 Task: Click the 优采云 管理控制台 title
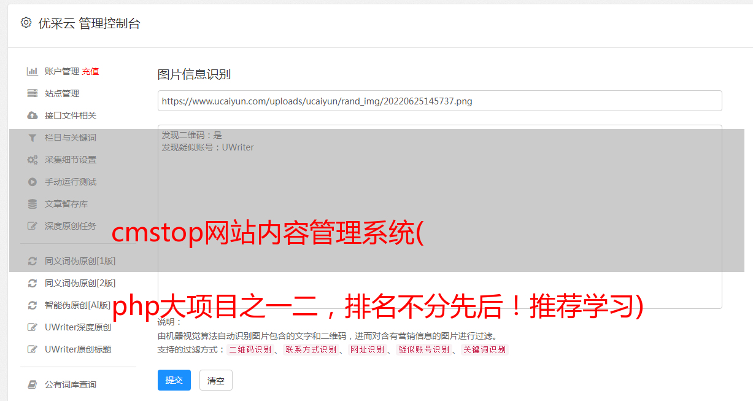90,23
